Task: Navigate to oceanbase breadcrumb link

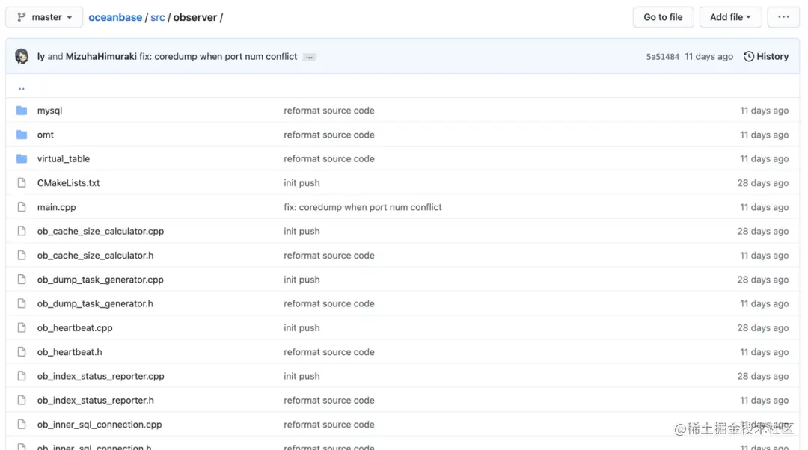Action: tap(115, 17)
